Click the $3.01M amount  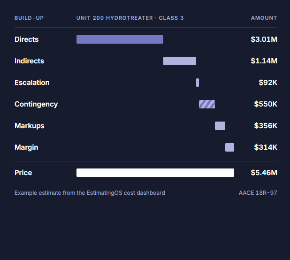[x=264, y=39]
